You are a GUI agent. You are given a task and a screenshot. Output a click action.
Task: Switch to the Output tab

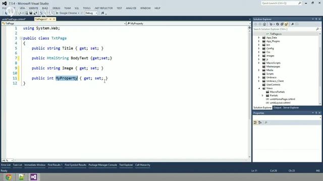[x=277, y=108]
